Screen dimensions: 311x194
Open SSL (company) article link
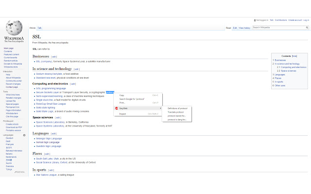coord(44,62)
